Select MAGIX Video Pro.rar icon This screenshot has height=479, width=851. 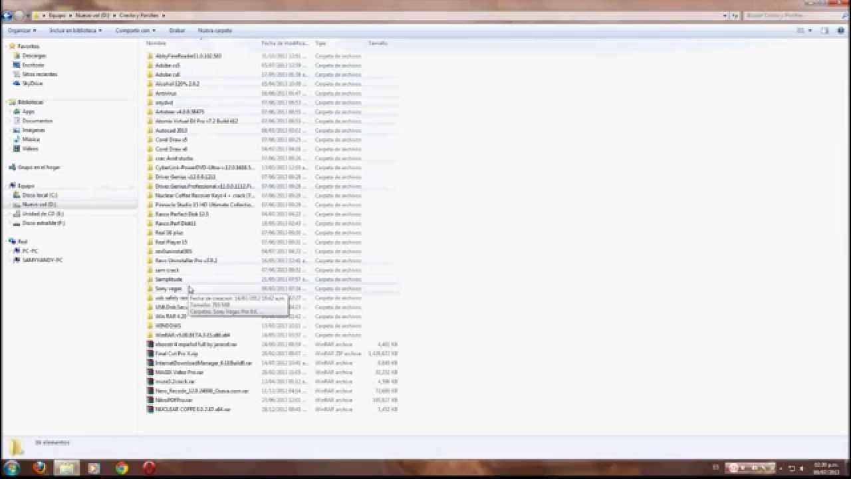click(150, 373)
